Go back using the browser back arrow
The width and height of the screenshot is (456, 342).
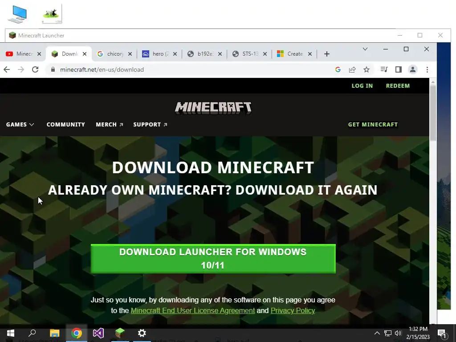tap(7, 69)
